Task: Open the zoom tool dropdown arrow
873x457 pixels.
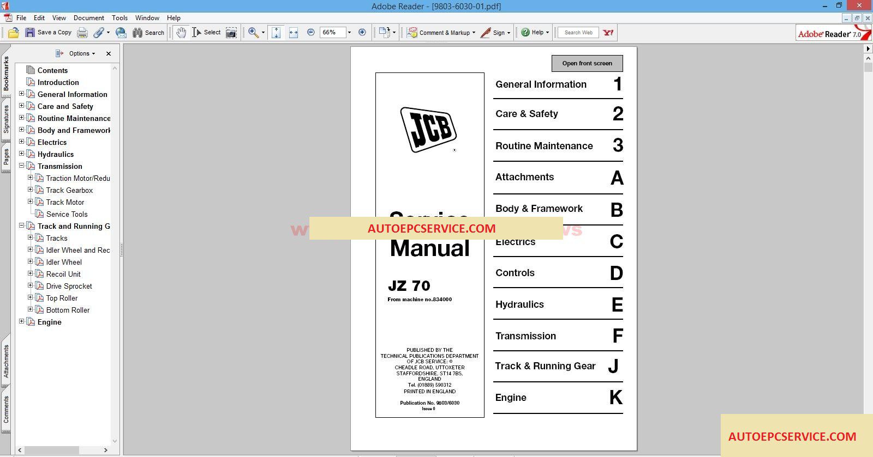Action: (x=263, y=33)
